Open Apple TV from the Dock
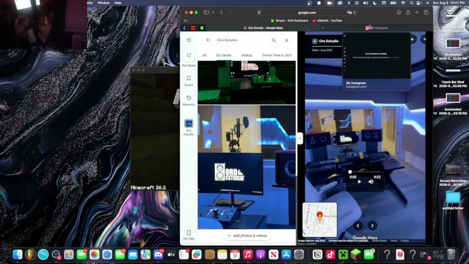The image size is (469, 264). [x=171, y=254]
